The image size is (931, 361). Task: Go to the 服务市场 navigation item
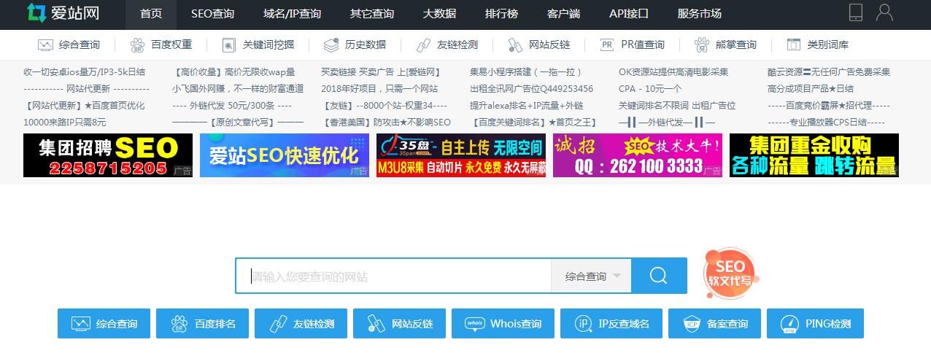tap(699, 14)
